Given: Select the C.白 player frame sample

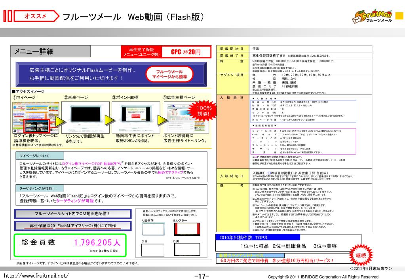Looking at the screenshot, I should [153, 250].
